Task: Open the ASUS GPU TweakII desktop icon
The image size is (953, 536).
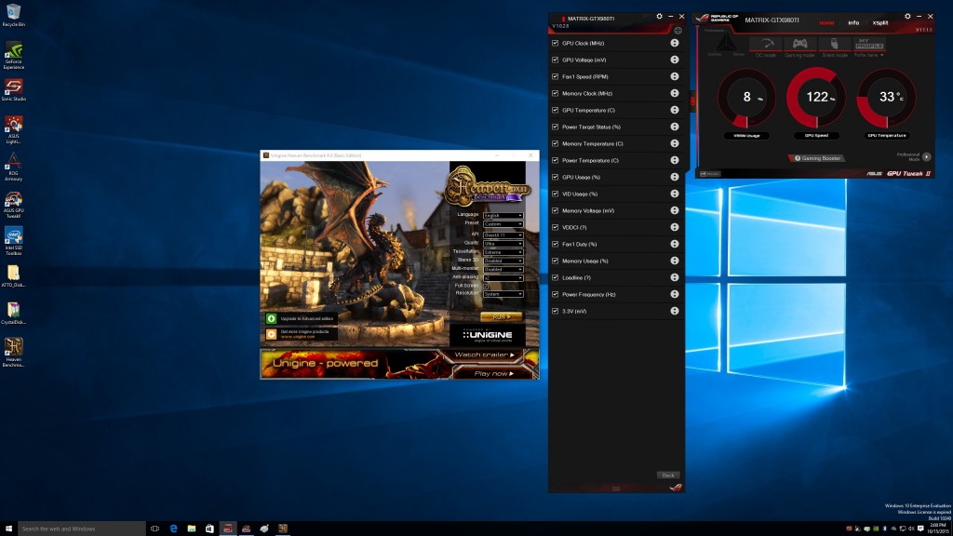Action: click(13, 204)
